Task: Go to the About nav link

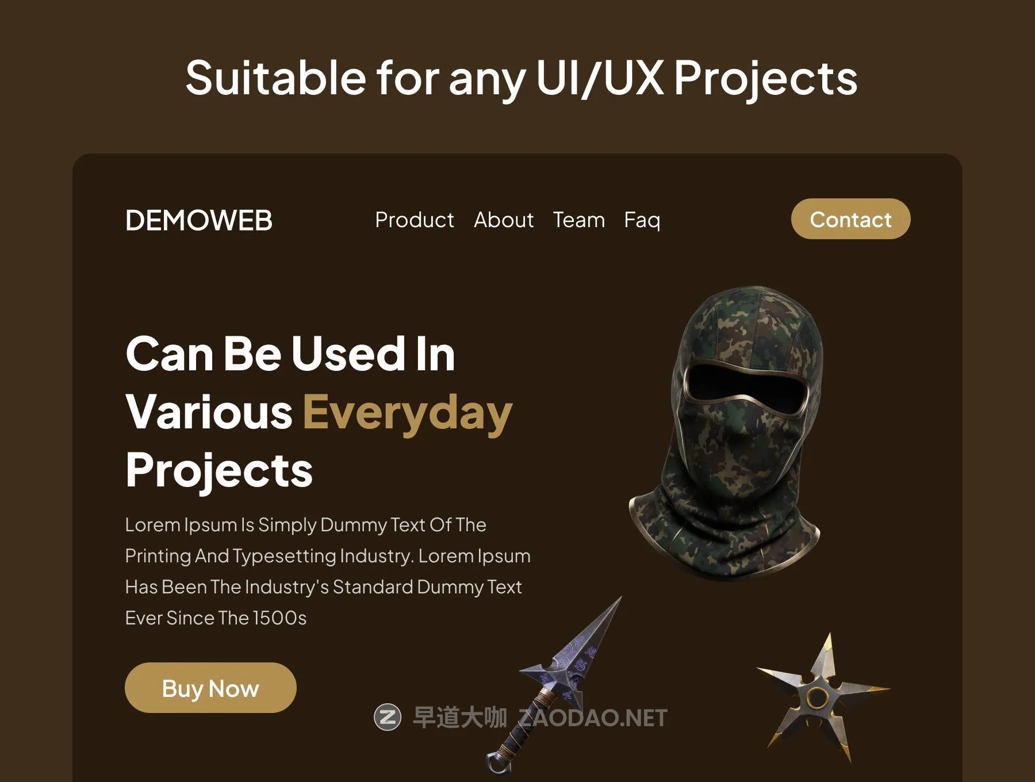Action: click(504, 220)
